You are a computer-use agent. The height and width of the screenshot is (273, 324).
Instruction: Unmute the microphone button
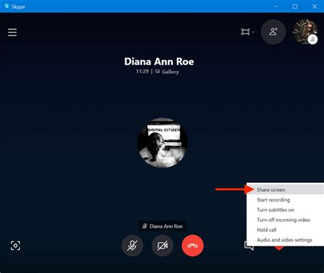133,246
